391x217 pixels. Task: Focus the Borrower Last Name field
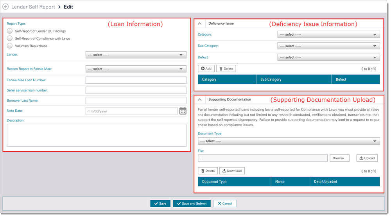[x=136, y=100]
